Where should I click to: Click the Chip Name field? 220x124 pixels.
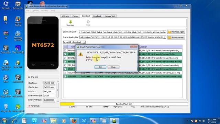(49, 83)
